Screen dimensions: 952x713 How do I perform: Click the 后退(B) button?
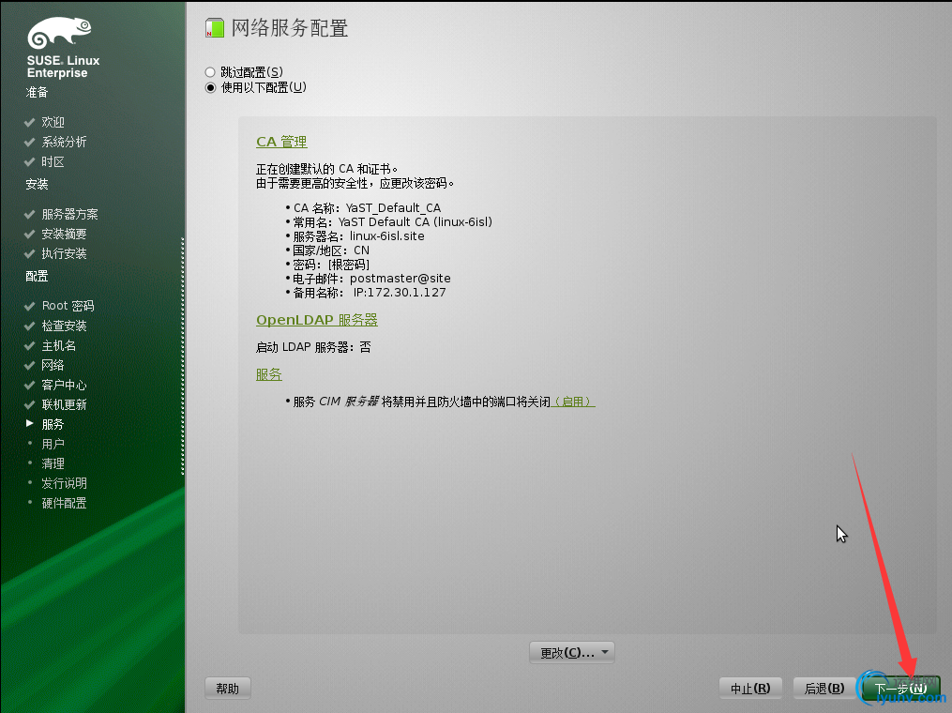824,688
